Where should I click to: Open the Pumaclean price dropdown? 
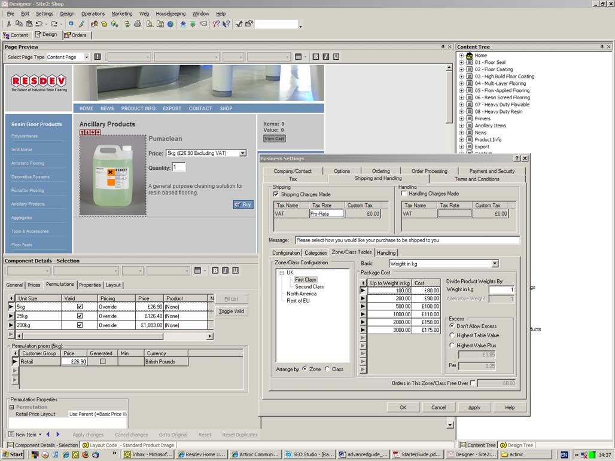[242, 154]
